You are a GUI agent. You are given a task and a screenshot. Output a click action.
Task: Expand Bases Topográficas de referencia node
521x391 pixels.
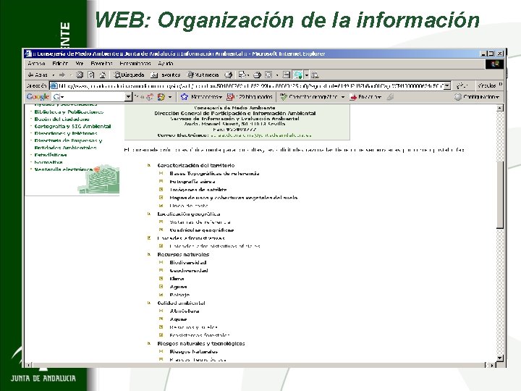click(x=161, y=173)
